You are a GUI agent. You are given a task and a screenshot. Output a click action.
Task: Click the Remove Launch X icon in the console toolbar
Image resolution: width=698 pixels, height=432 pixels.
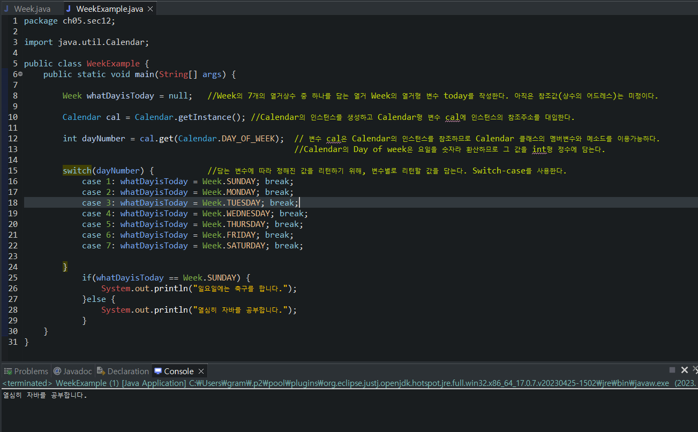[x=684, y=370]
